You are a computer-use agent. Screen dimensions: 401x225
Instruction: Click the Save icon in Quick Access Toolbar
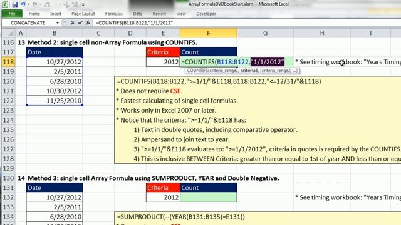coord(14,4)
